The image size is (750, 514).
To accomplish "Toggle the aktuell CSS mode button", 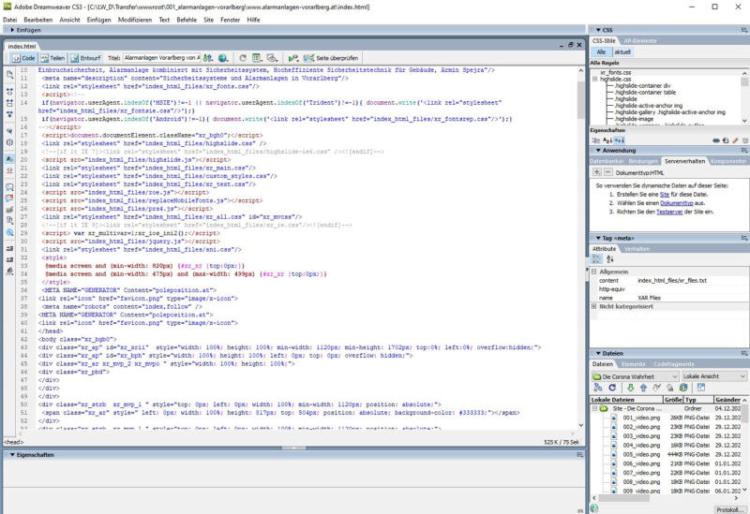I will tap(622, 52).
